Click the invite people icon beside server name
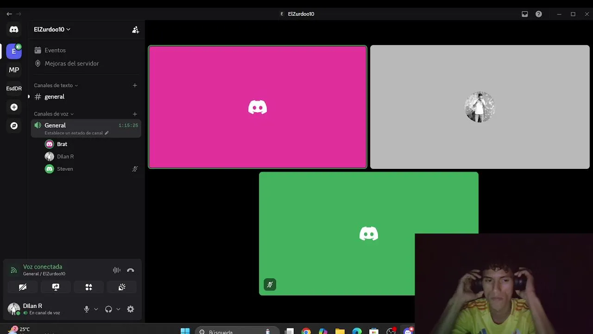The width and height of the screenshot is (593, 334). pyautogui.click(x=135, y=30)
